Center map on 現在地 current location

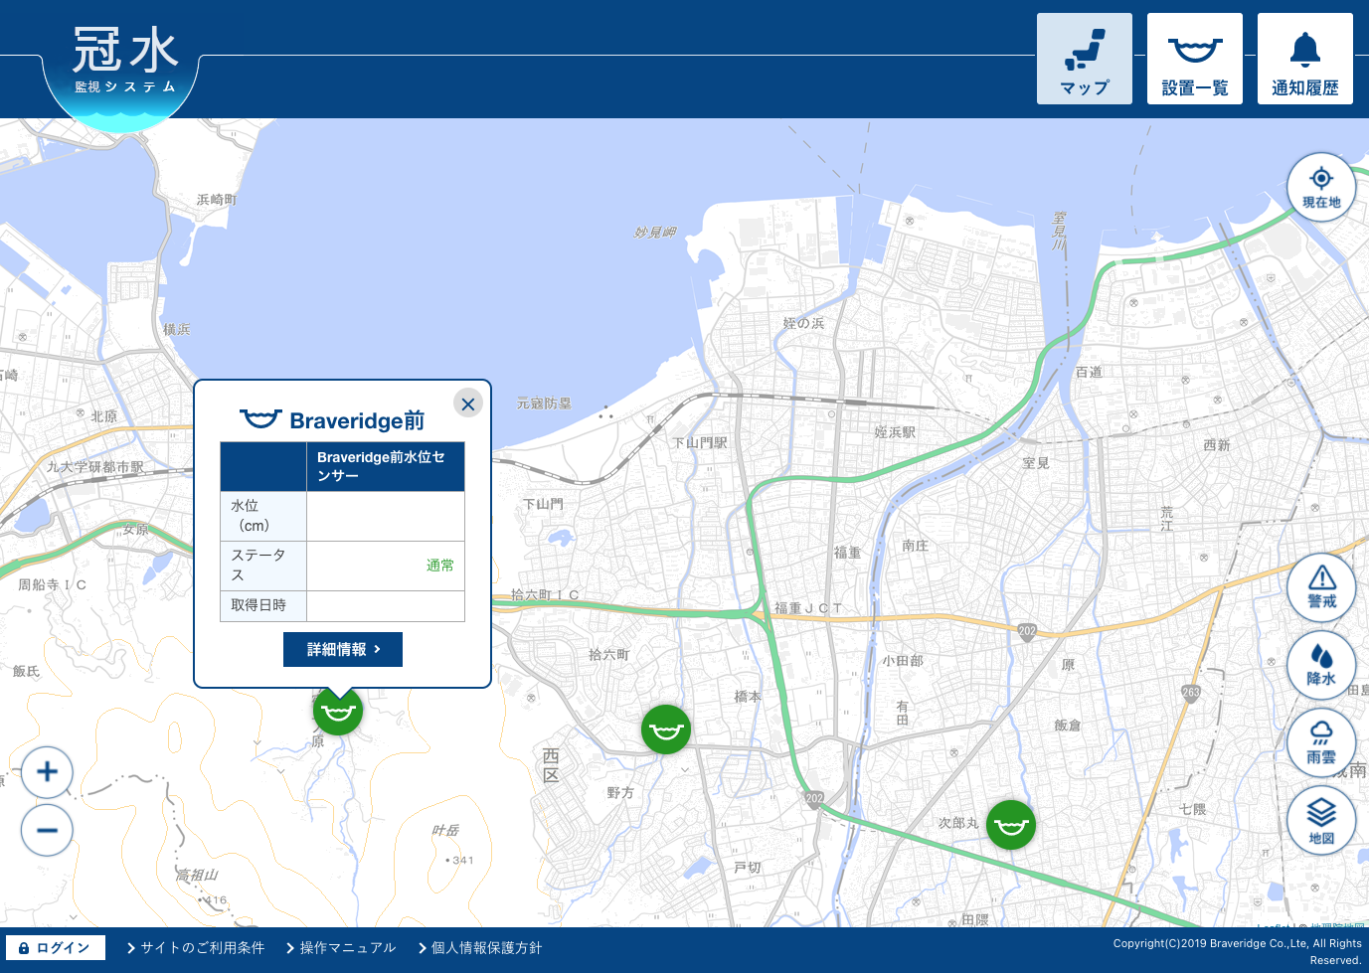point(1321,188)
